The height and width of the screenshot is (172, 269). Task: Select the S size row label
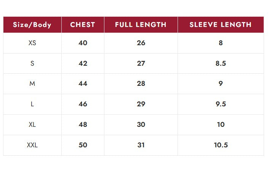tap(32, 63)
